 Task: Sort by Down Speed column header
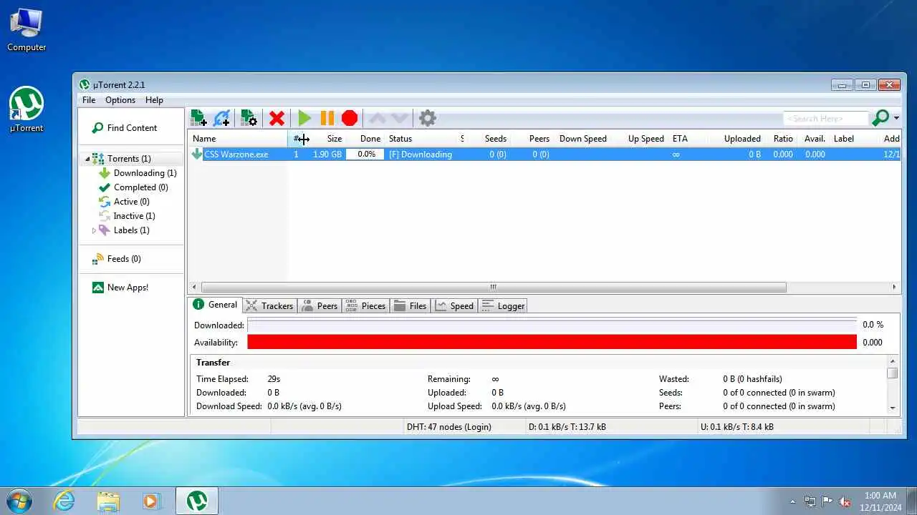pyautogui.click(x=582, y=139)
